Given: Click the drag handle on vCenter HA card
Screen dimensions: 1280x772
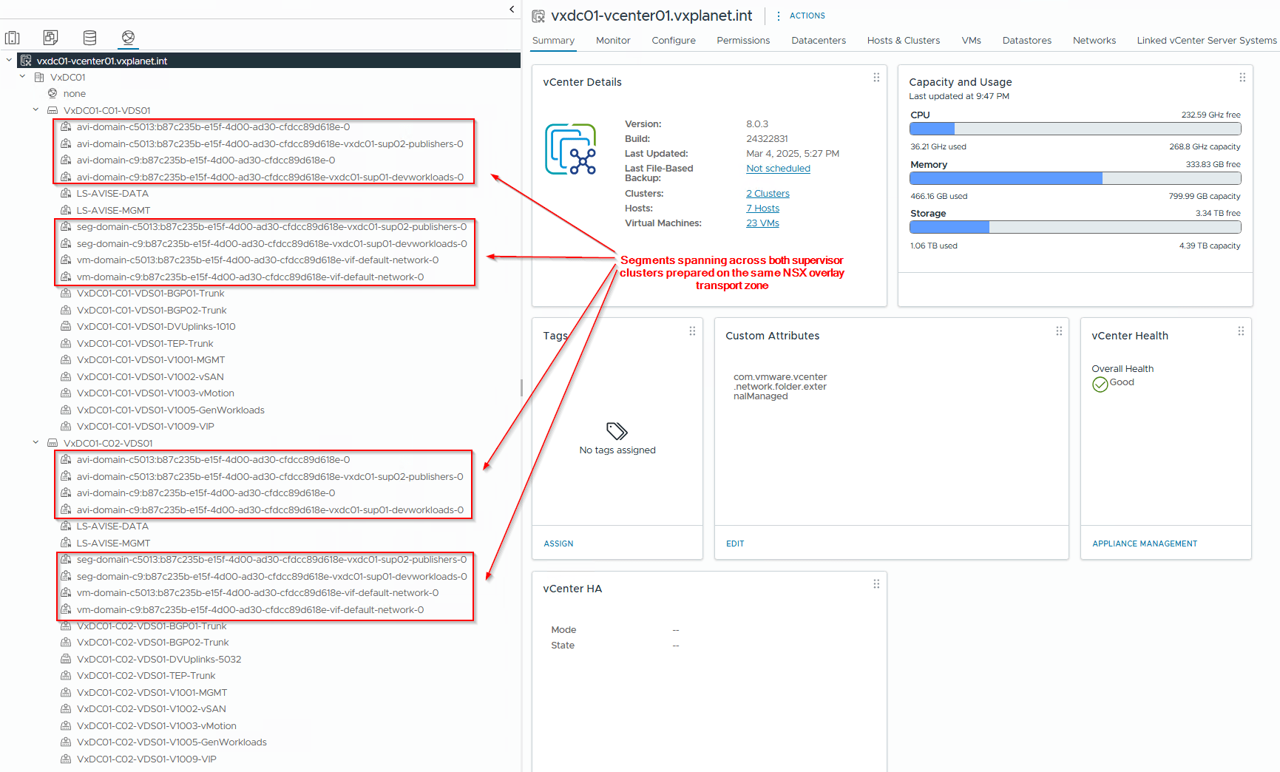Looking at the screenshot, I should (x=876, y=584).
